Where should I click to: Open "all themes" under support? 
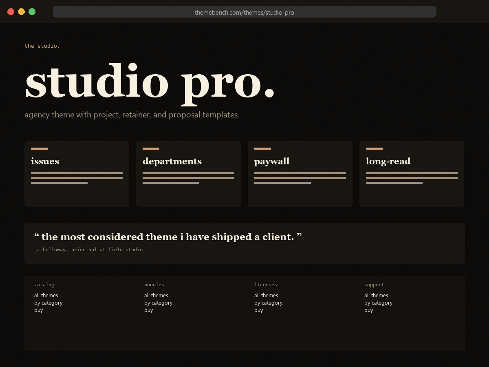point(376,295)
